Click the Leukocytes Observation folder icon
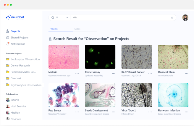 (x=8, y=59)
